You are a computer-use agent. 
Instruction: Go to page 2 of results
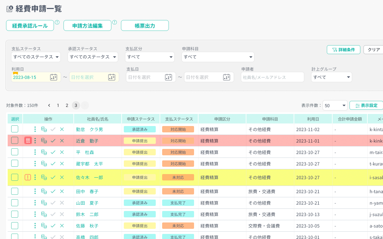pyautogui.click(x=67, y=105)
